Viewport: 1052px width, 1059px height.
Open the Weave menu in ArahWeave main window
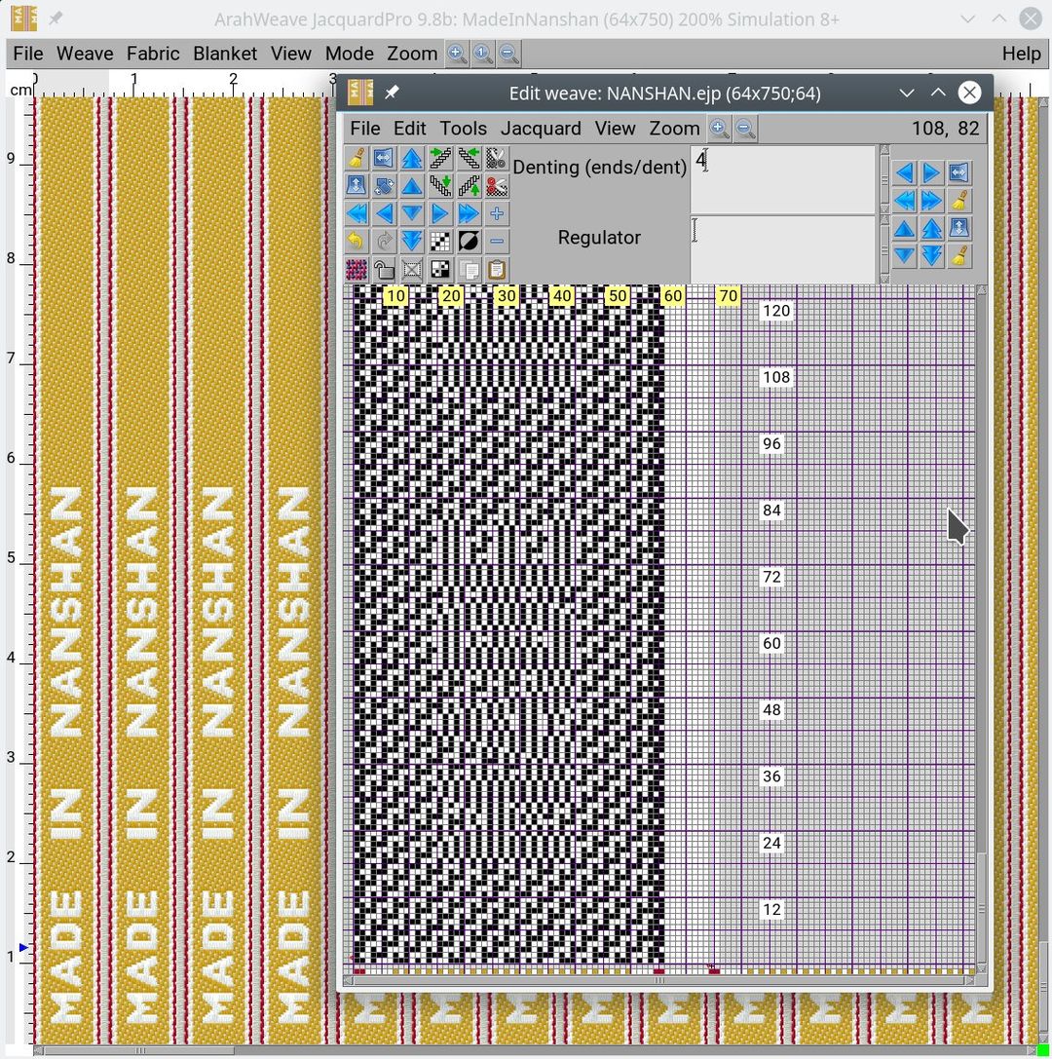85,54
